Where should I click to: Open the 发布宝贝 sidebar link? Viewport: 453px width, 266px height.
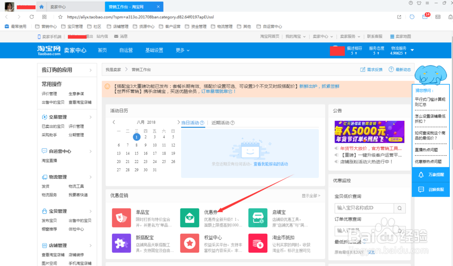tap(49, 220)
